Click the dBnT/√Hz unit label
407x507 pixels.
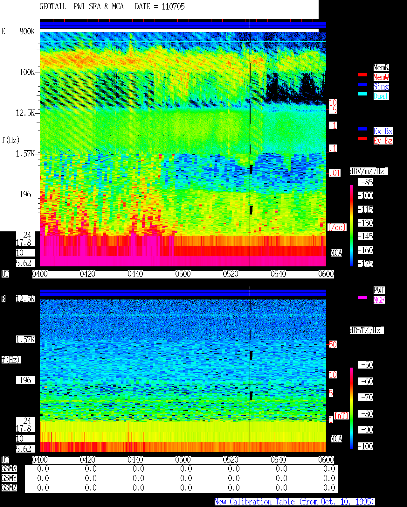pos(367,330)
